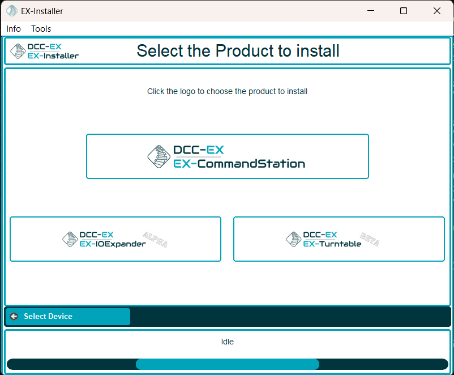Click the back arrow icon beside Select Device
454x375 pixels.
pyautogui.click(x=14, y=317)
